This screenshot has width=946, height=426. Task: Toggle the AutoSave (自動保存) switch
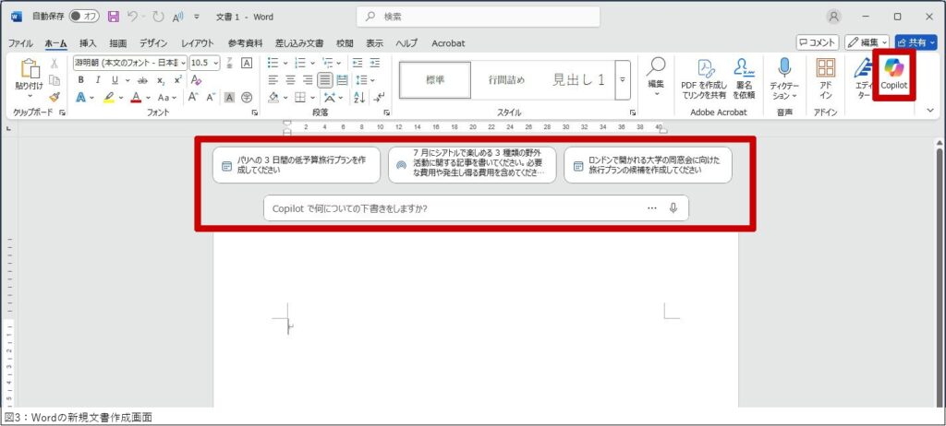coord(85,17)
